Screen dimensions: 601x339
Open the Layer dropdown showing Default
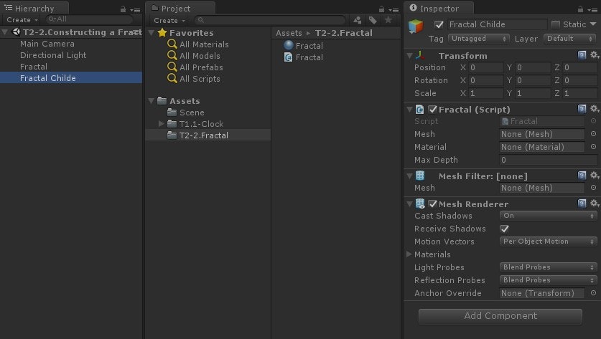(570, 39)
